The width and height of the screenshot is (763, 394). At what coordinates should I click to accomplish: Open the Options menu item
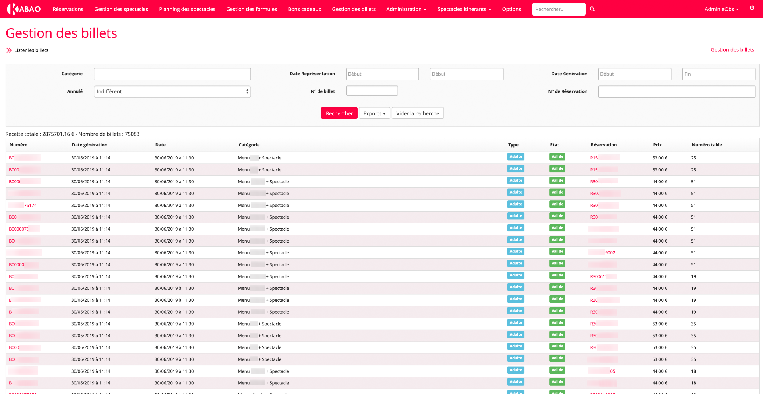click(x=511, y=9)
